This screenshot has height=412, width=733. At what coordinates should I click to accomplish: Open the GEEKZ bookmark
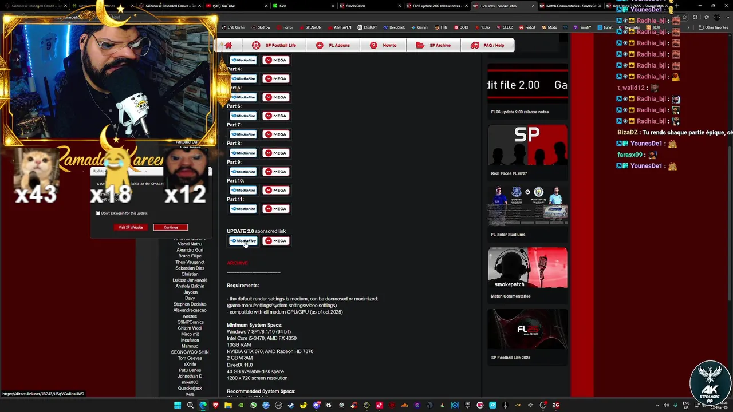point(505,27)
